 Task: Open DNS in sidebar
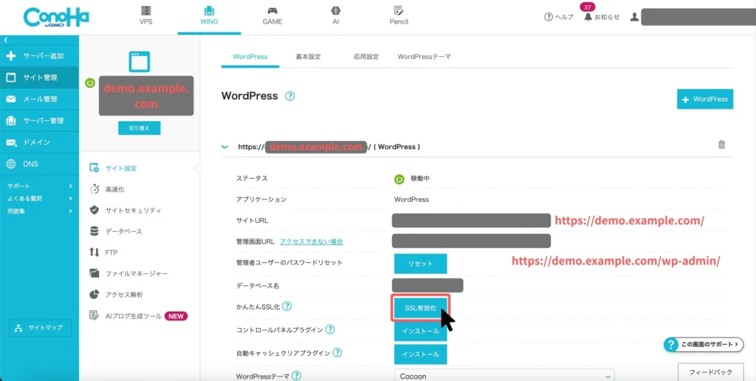(x=40, y=164)
